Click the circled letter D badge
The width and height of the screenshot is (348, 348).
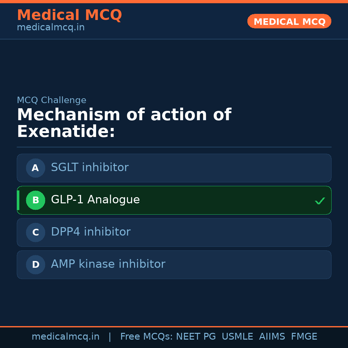[x=35, y=265]
